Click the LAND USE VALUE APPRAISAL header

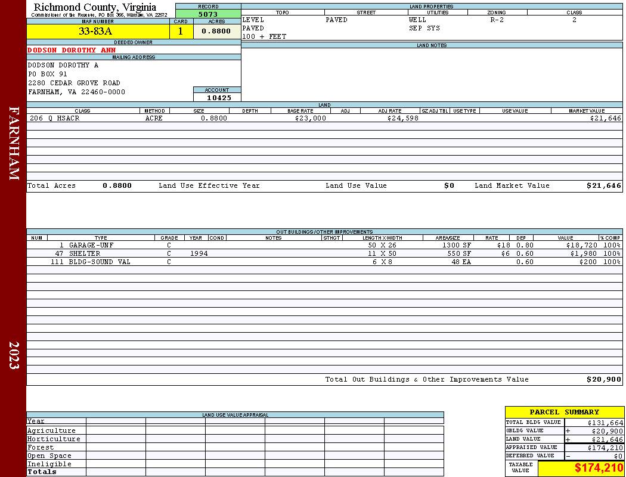click(x=235, y=415)
